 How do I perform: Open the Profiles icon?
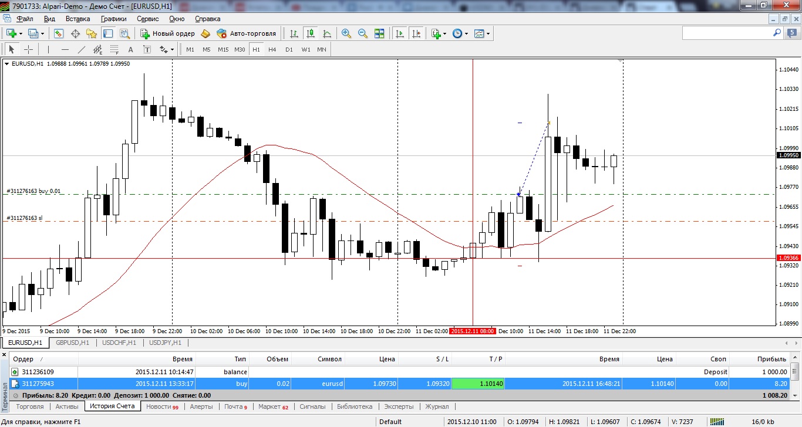click(x=33, y=33)
